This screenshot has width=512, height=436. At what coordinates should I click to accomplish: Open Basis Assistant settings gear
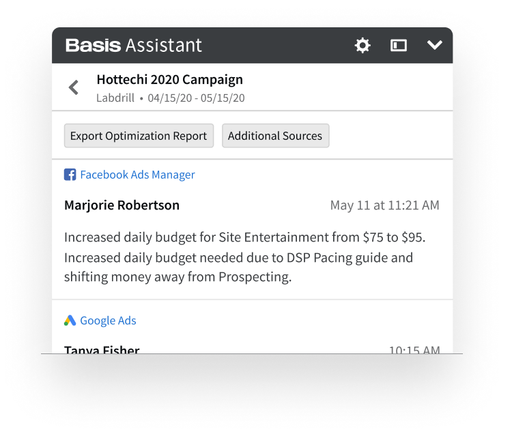pos(362,45)
